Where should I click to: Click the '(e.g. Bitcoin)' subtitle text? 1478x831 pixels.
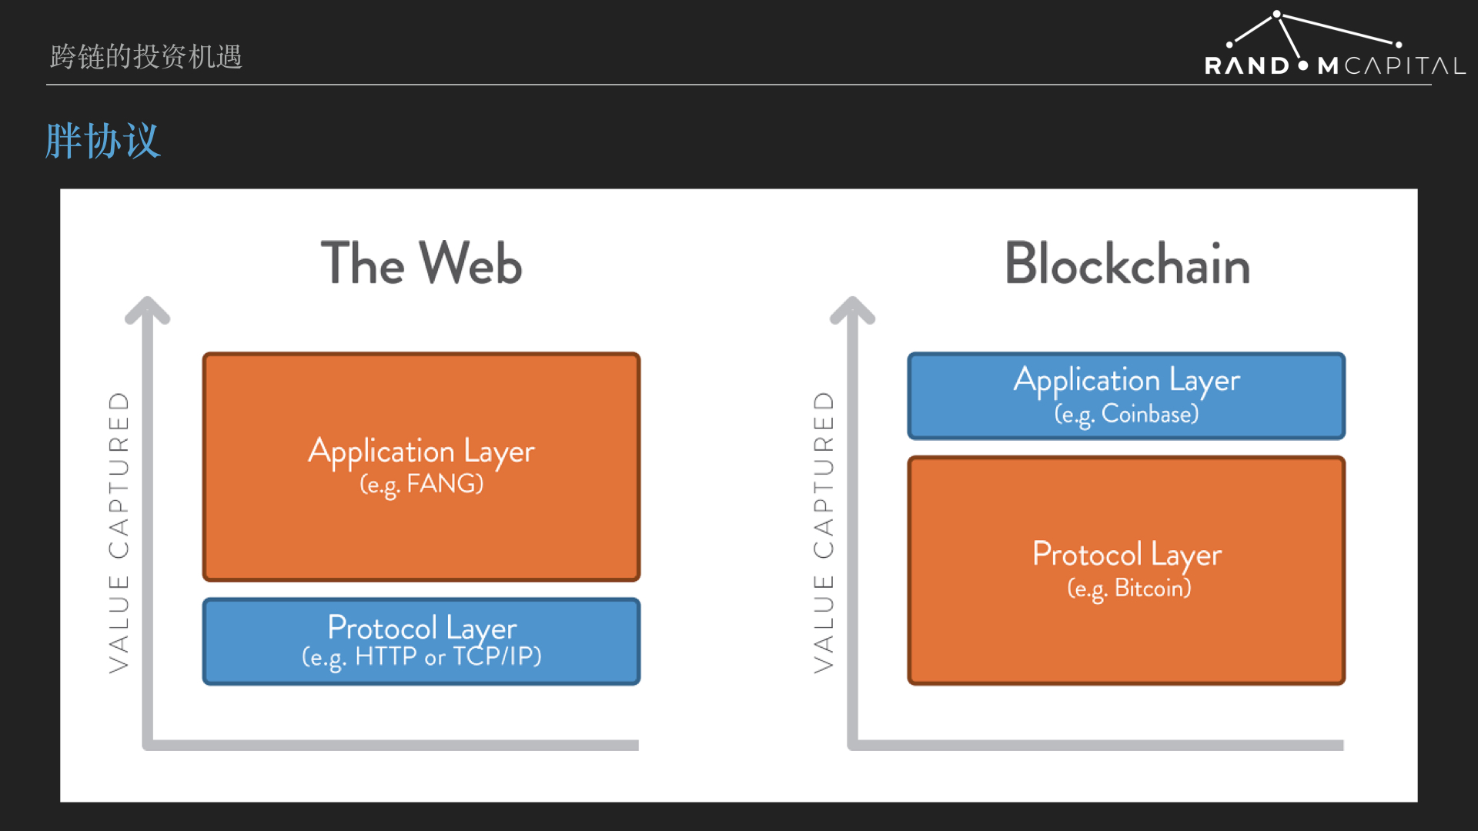point(1129,589)
